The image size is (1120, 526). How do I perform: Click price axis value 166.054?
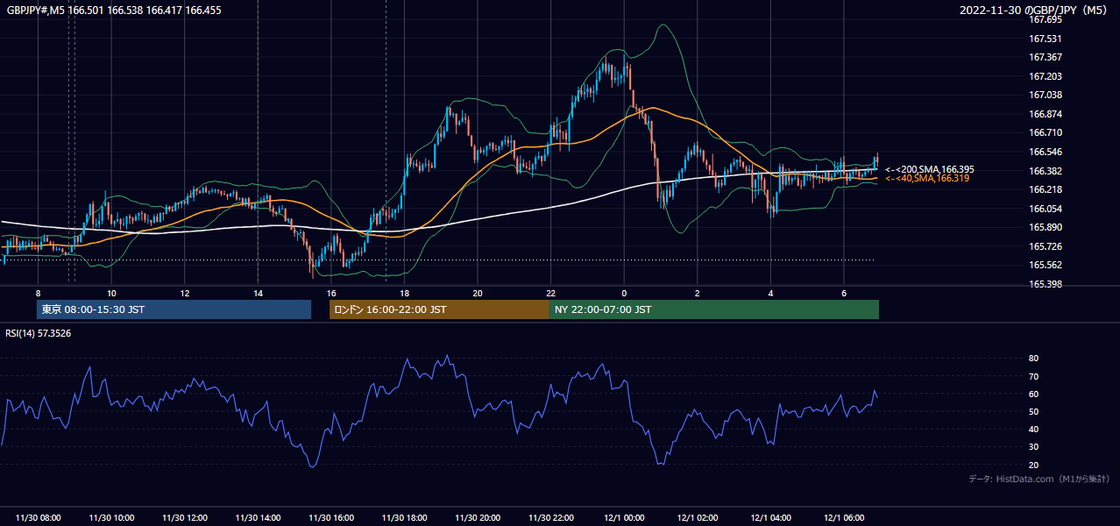(x=1044, y=209)
